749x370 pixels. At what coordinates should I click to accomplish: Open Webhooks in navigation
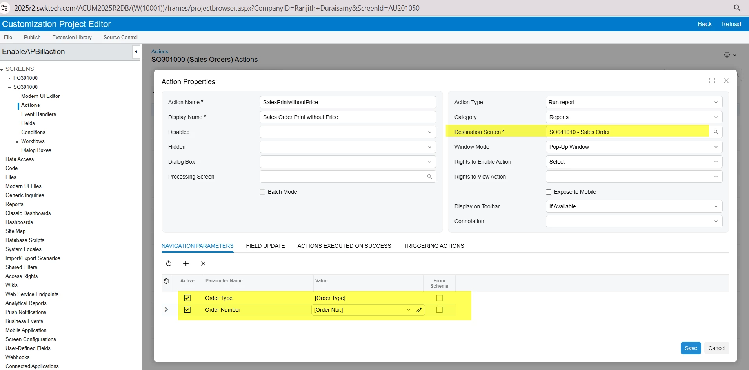coord(18,357)
